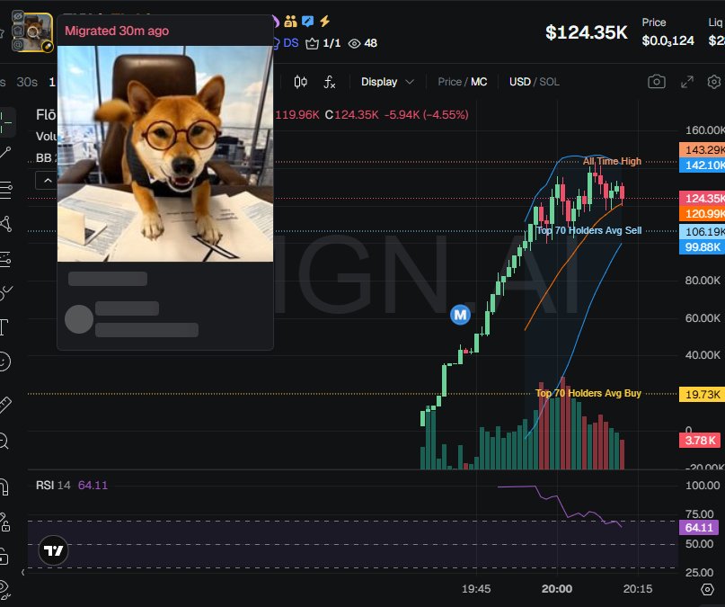The height and width of the screenshot is (607, 725).
Task: Select the text annotation tool
Action: pyautogui.click(x=4, y=327)
